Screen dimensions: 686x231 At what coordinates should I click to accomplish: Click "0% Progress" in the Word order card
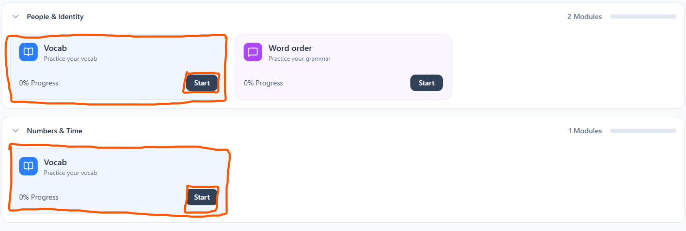tap(263, 83)
